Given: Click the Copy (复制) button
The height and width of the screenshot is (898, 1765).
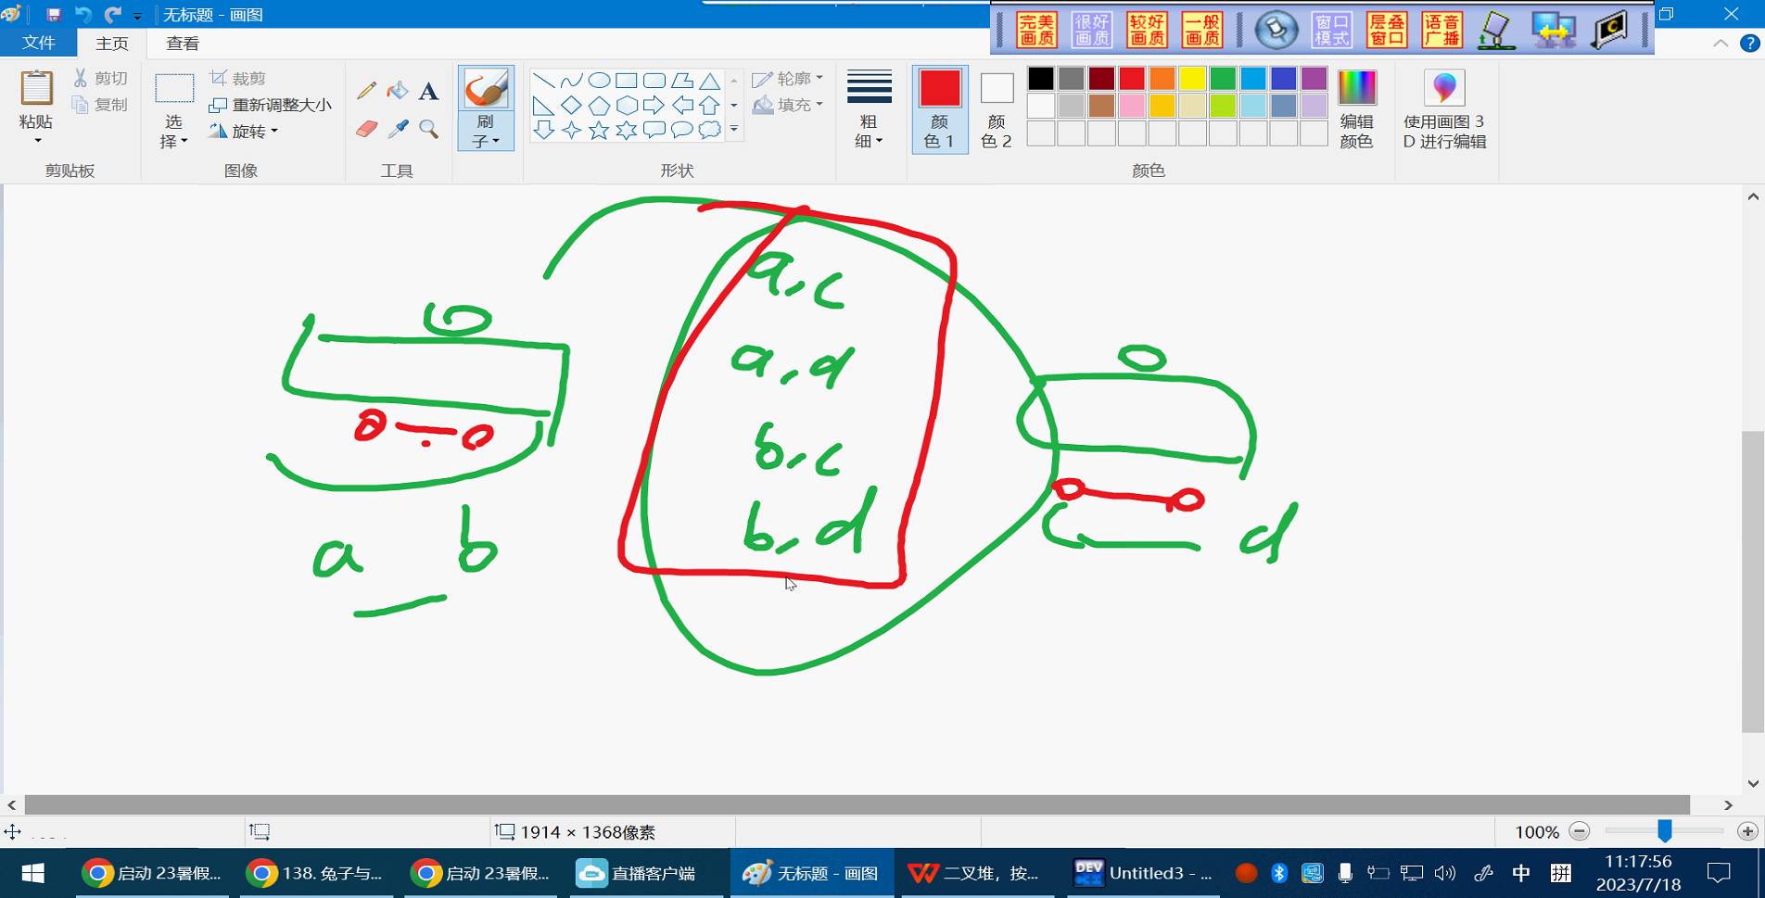Looking at the screenshot, I should pos(100,105).
